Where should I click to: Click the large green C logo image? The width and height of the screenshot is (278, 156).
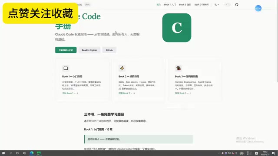(177, 28)
